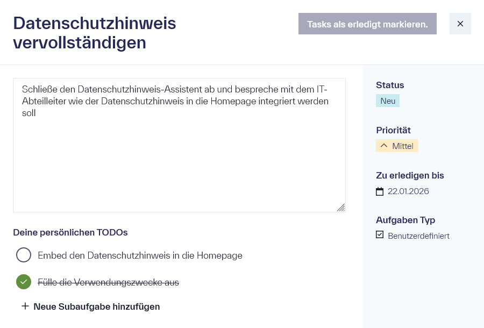The width and height of the screenshot is (484, 328).
Task: Click inside the task description text field
Action: click(x=179, y=145)
